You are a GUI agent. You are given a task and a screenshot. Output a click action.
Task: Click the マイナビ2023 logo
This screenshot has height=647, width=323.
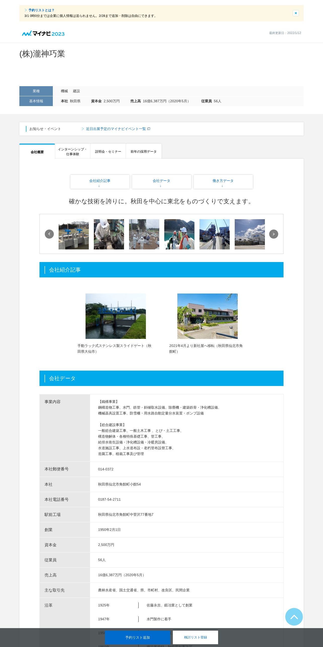43,34
